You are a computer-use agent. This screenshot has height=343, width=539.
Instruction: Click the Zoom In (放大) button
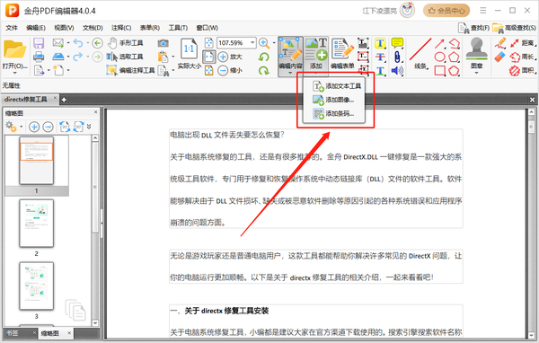coord(230,57)
